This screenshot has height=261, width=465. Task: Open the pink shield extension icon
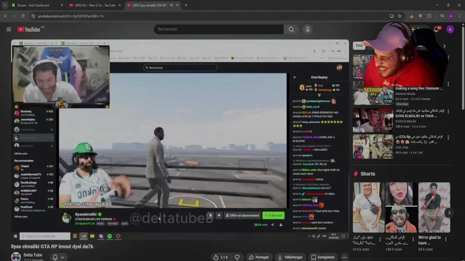coord(420,16)
